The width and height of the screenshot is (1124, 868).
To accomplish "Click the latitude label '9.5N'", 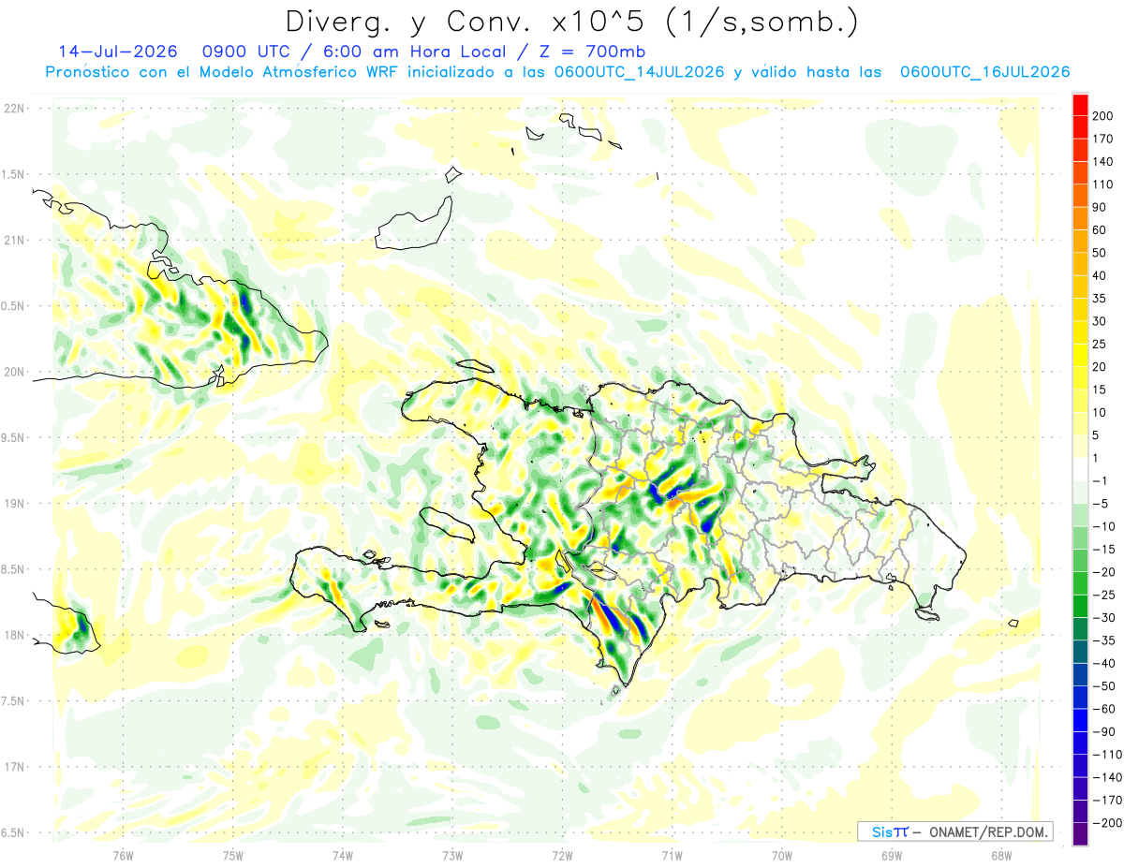I will coord(13,437).
